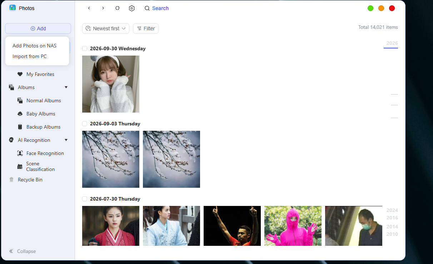This screenshot has width=433, height=264.
Task: Click the Face Recognition icon
Action: point(20,153)
